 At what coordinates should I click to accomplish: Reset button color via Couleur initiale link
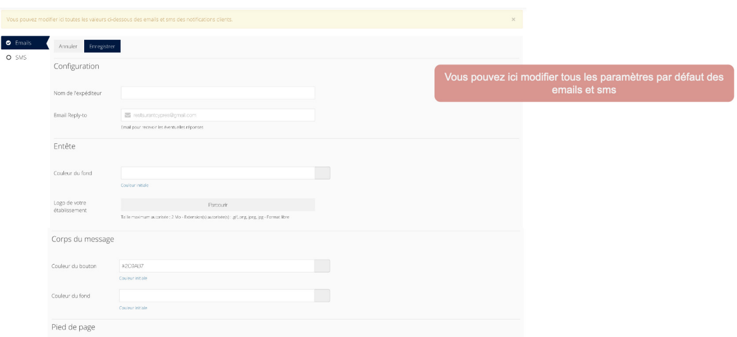coord(133,278)
